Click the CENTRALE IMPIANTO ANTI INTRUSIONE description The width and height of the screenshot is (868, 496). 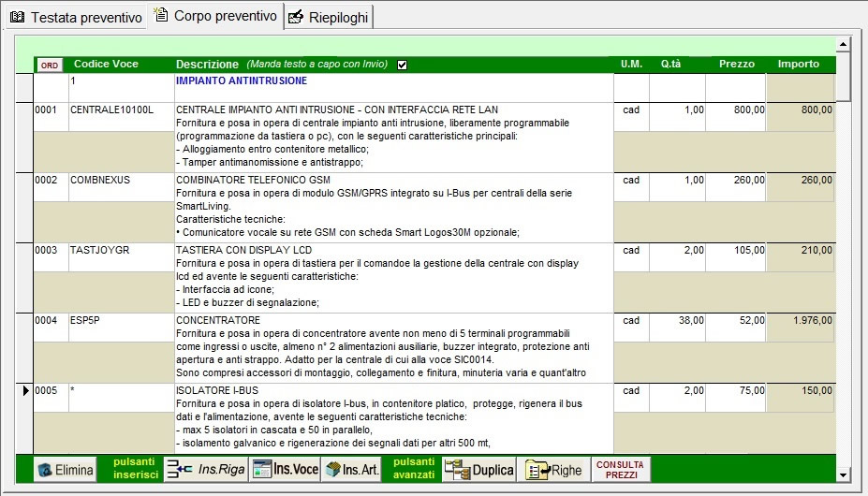pos(393,137)
